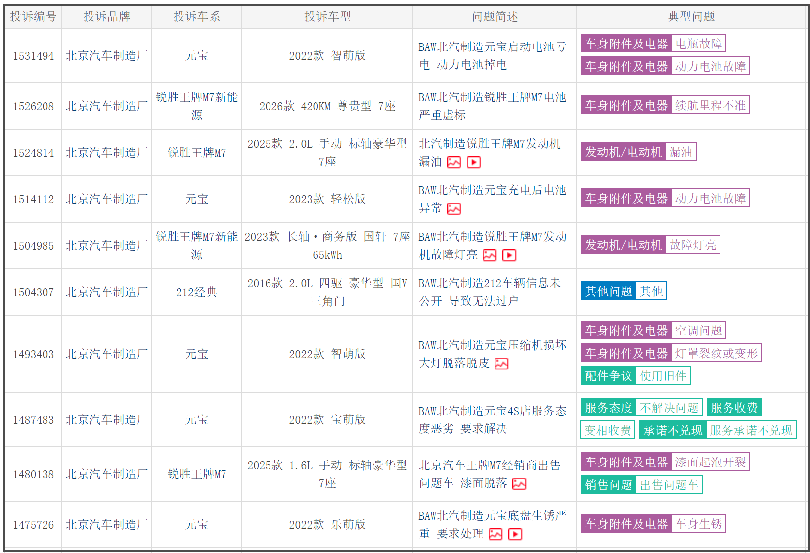Select the blue 其他问题 tag
810x553 pixels.
pyautogui.click(x=608, y=291)
